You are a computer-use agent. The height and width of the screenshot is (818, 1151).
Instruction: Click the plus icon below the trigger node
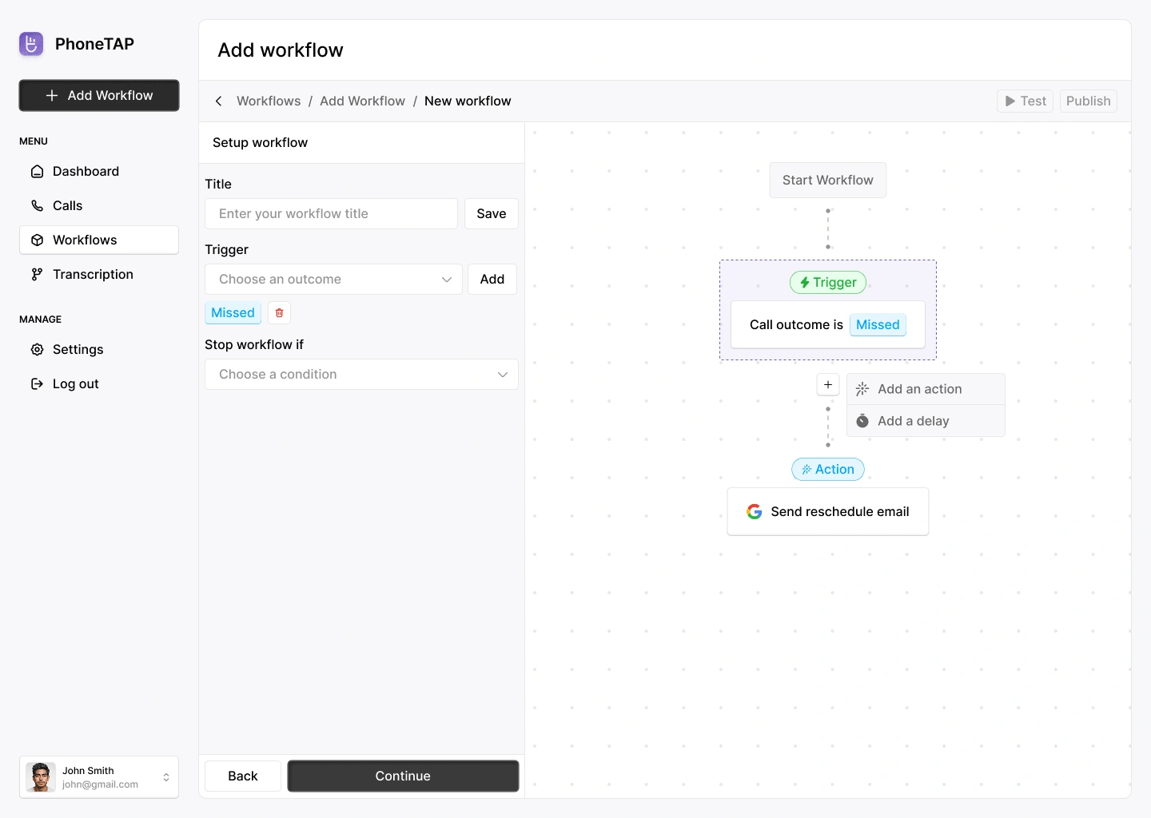tap(828, 384)
